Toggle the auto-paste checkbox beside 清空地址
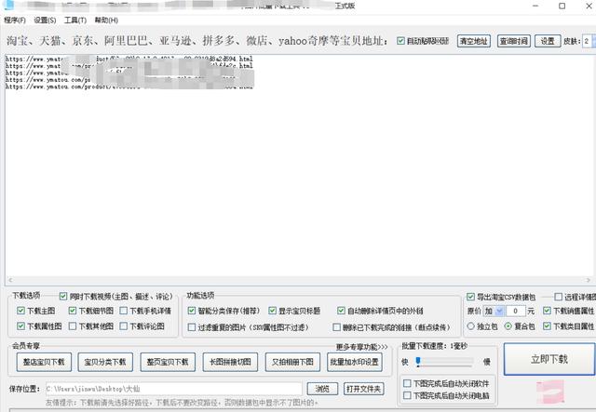The width and height of the screenshot is (596, 412). pyautogui.click(x=400, y=41)
